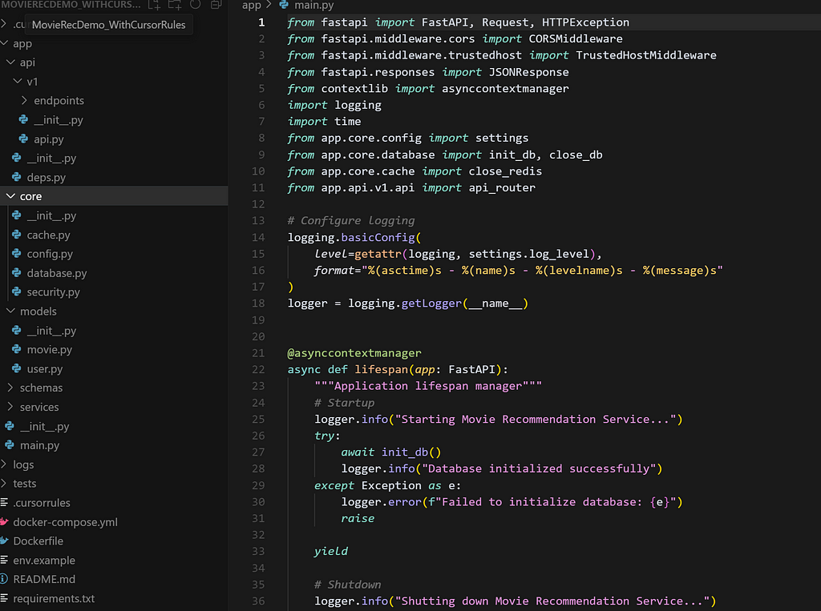The width and height of the screenshot is (821, 611).
Task: Expand the logs folder
Action: coord(4,464)
